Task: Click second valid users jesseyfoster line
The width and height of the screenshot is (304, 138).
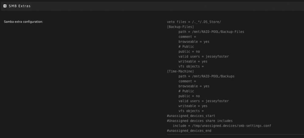Action: (204, 101)
